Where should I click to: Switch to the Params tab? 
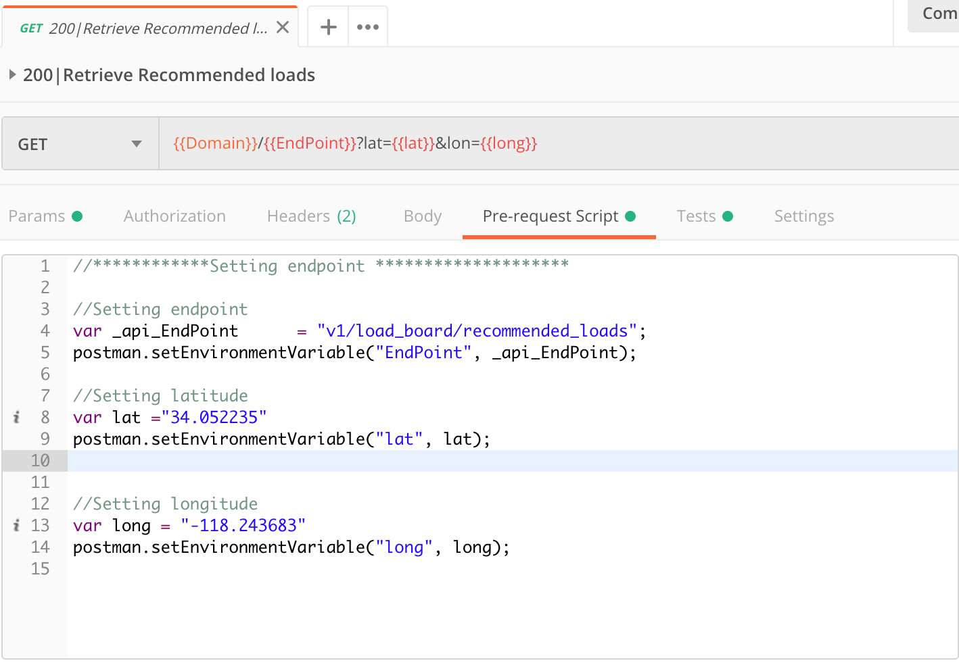pos(45,216)
